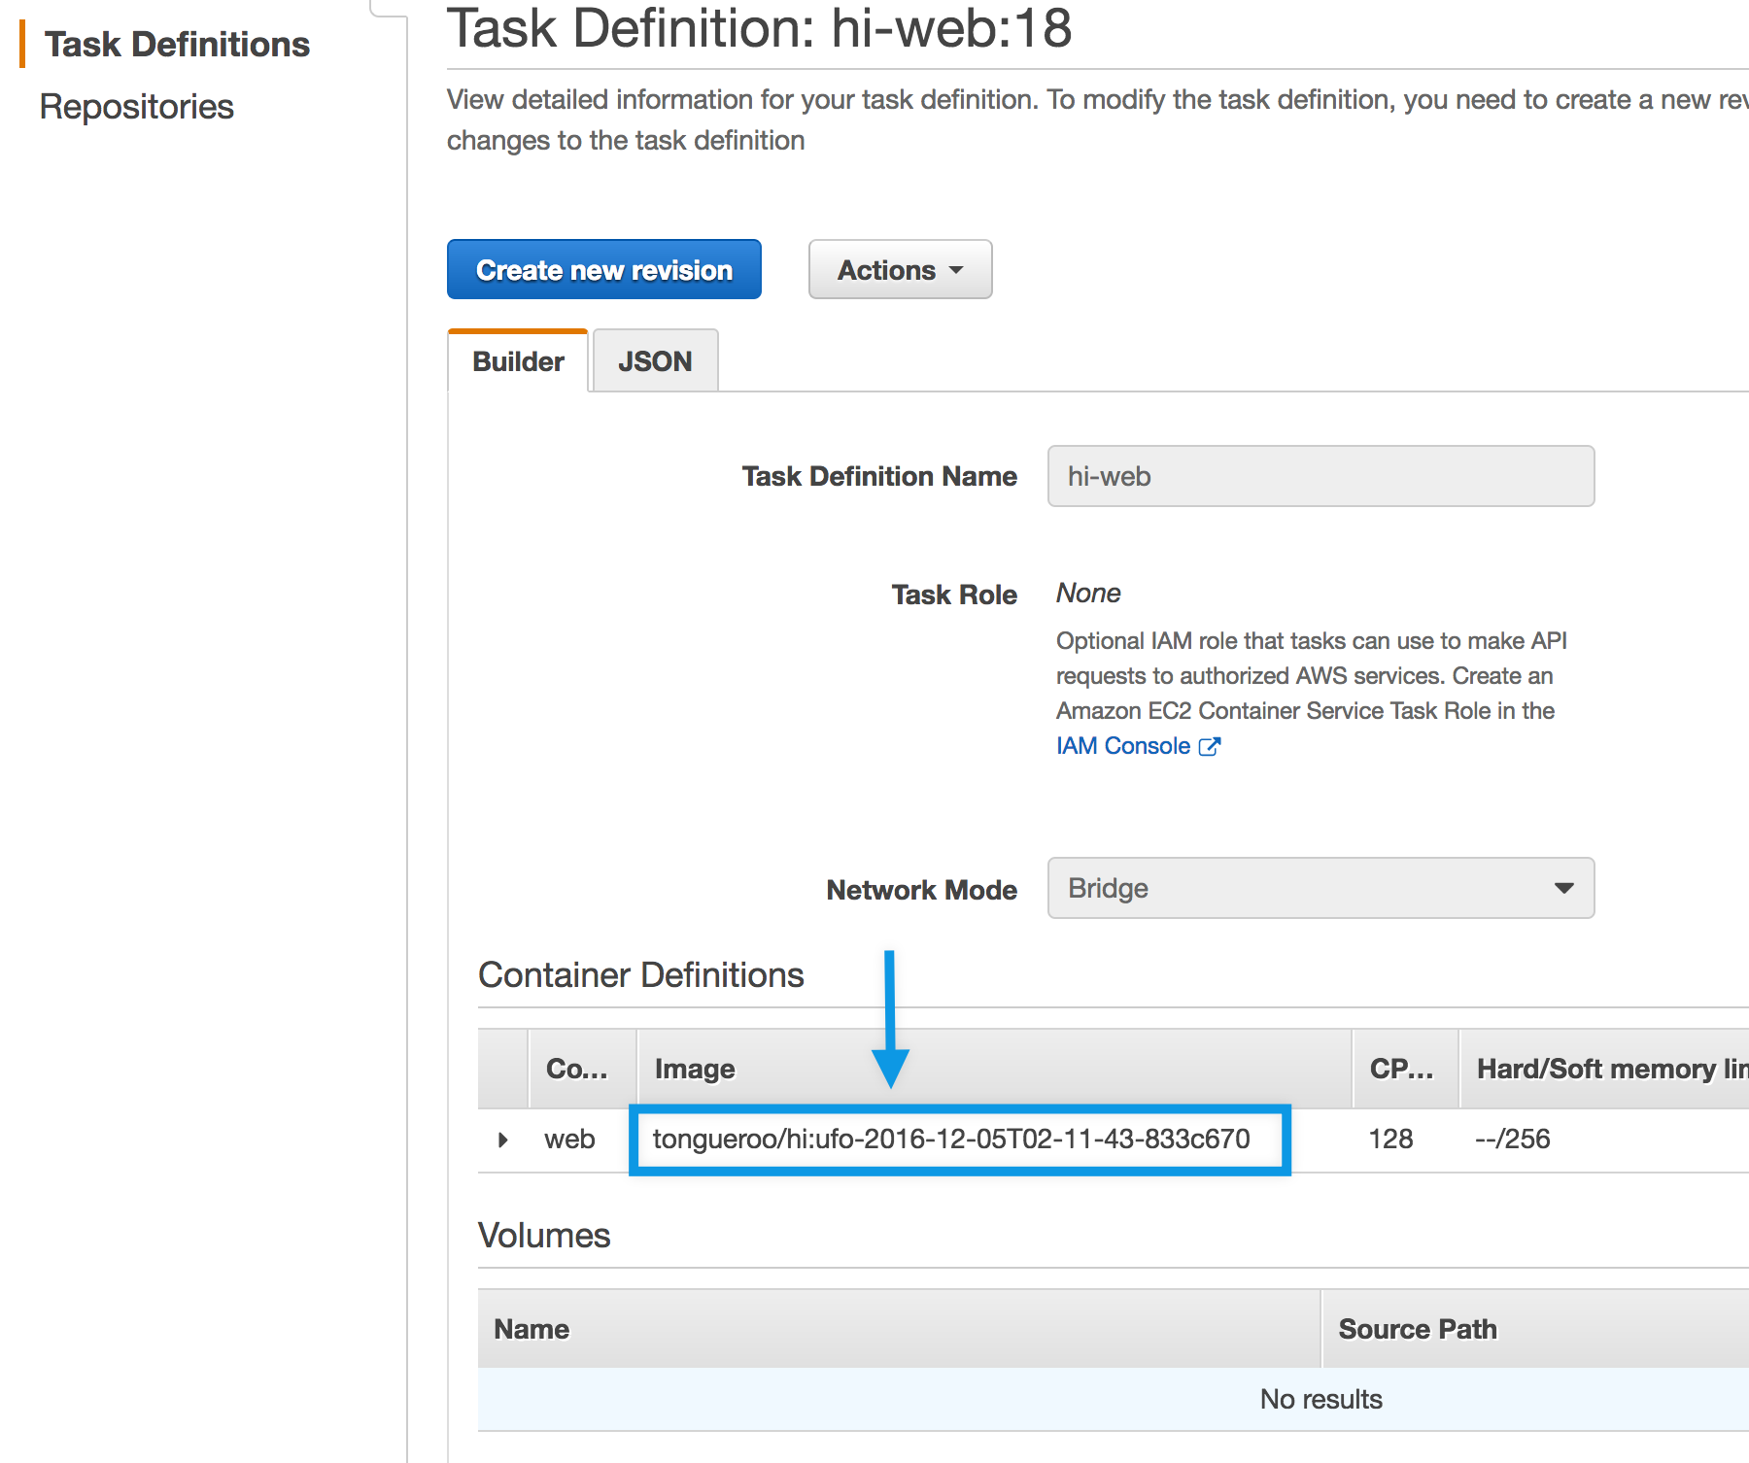Open Repositories in sidebar
1749x1463 pixels.
[x=136, y=107]
